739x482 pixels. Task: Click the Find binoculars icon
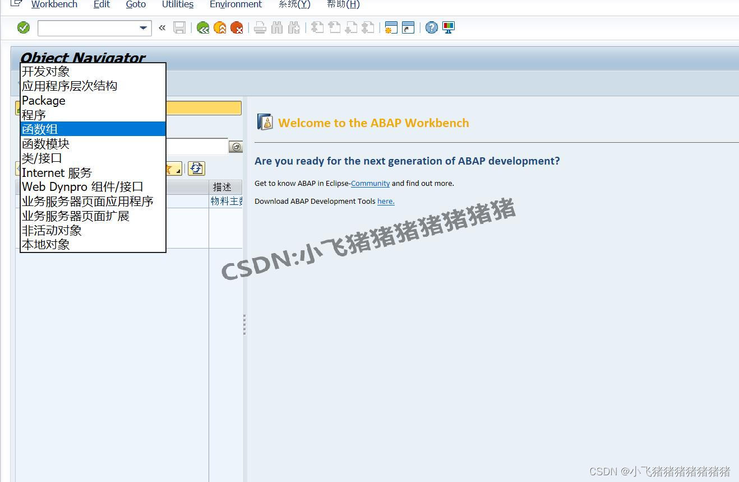277,27
